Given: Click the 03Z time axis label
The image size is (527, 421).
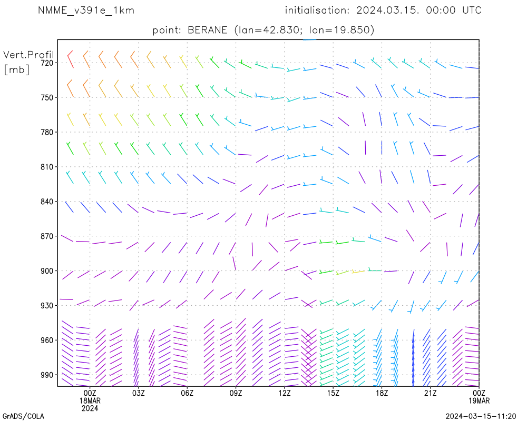Looking at the screenshot, I should [x=139, y=393].
